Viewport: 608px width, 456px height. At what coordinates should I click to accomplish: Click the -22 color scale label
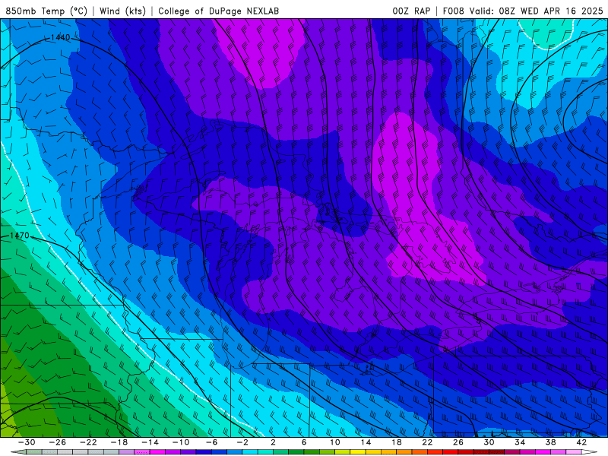(x=88, y=442)
